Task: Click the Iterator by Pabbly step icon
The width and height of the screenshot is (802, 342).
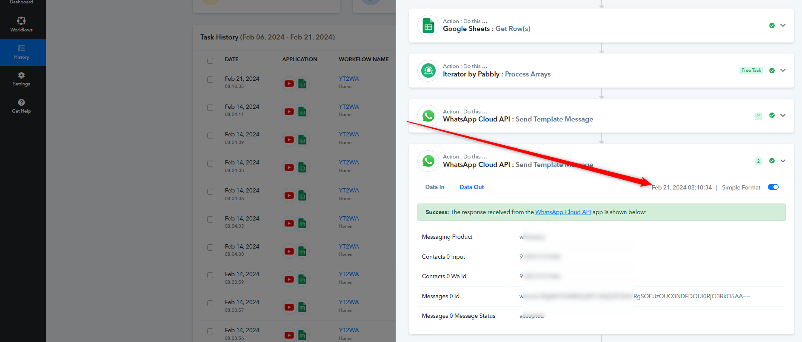Action: 428,71
